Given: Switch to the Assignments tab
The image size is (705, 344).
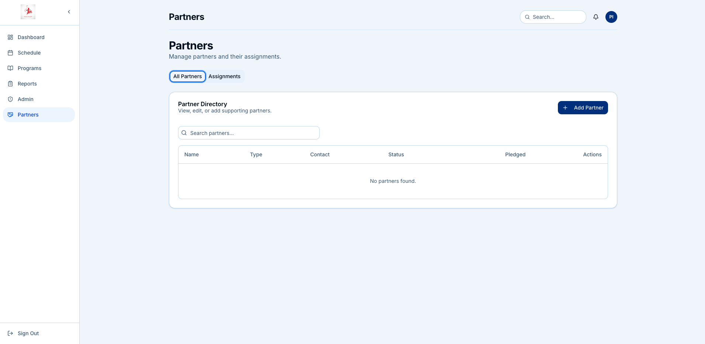Looking at the screenshot, I should [224, 76].
